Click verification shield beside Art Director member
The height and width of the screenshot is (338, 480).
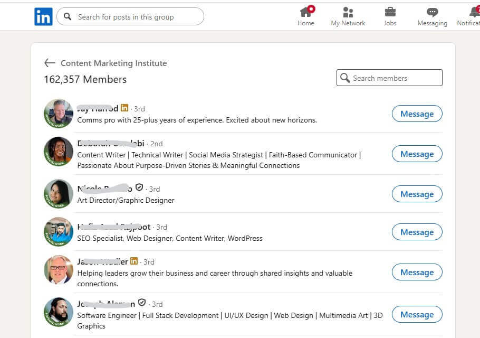click(x=139, y=187)
